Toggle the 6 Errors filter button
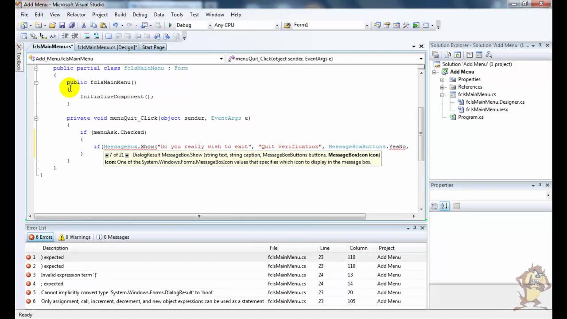 pyautogui.click(x=40, y=237)
